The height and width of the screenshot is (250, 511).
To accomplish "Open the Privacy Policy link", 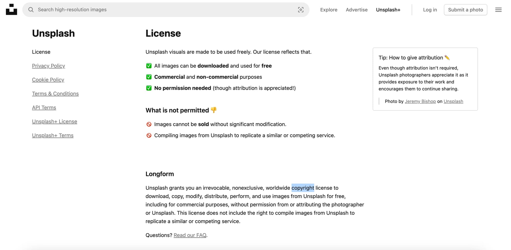I will (x=49, y=66).
